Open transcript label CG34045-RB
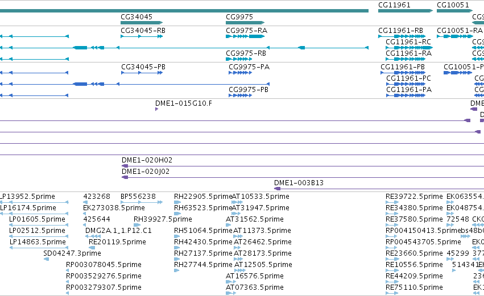484x296 pixels. 143,31
